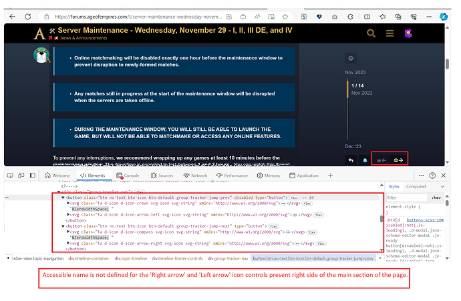Click the compass right-arrow jump-next button
Screen dimensions: 461x301
pos(398,160)
